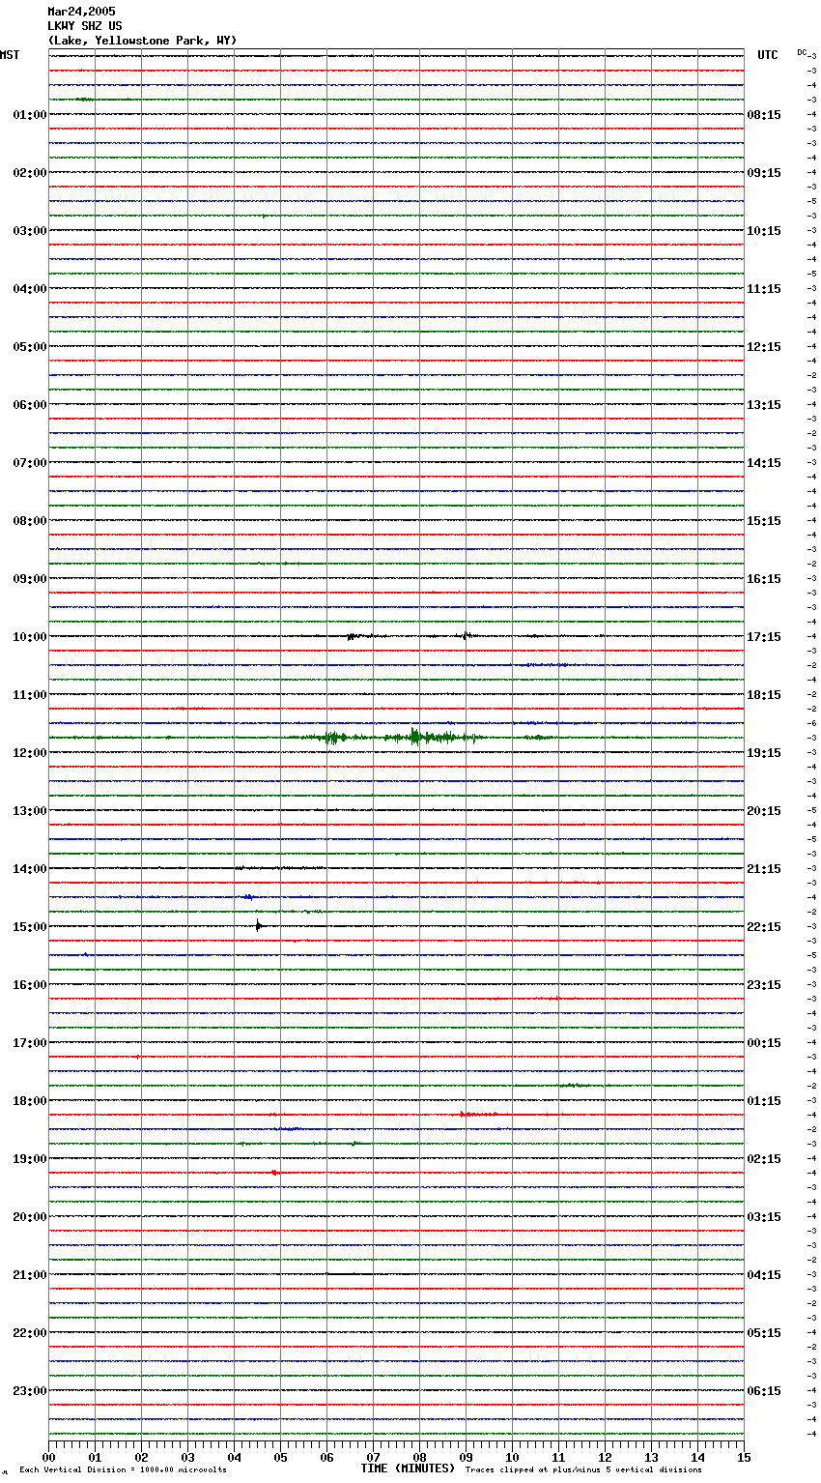Click the 01:15 UTC time label
Image resolution: width=821 pixels, height=1483 pixels.
click(764, 1101)
